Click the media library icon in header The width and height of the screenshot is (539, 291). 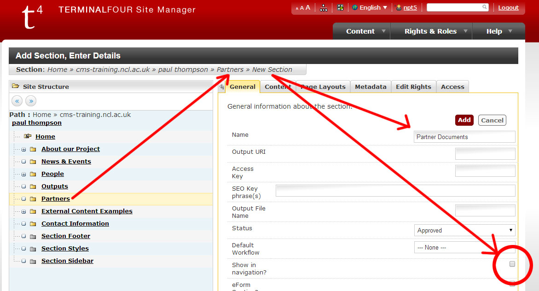pyautogui.click(x=340, y=8)
